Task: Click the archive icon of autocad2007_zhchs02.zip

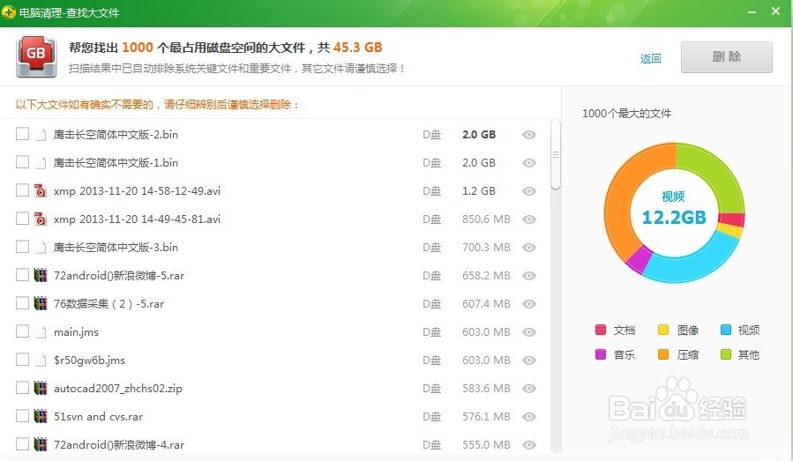Action: [x=41, y=388]
